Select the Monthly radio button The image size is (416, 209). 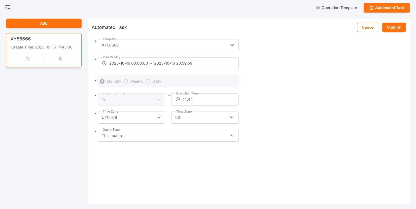click(102, 81)
